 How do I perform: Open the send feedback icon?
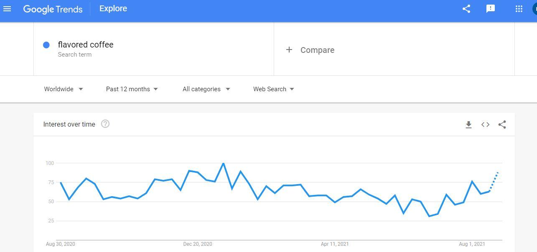(491, 9)
